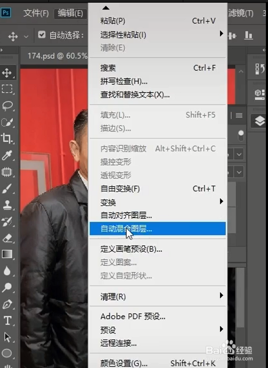Viewport: 268px width, 368px height.
Task: Choose 搜索 menu item
Action: click(x=158, y=68)
